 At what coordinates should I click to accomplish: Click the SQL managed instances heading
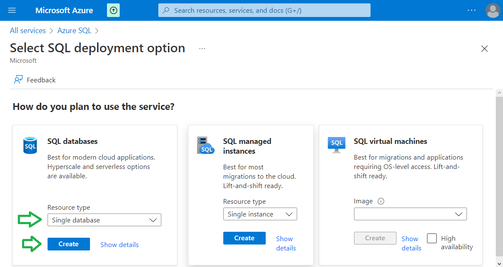coord(247,146)
